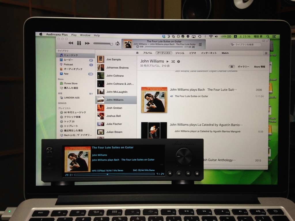Select the アーティスト tab

coord(164,53)
